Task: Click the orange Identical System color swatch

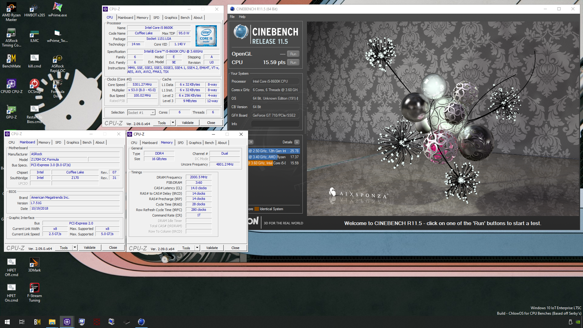Action: [x=257, y=209]
